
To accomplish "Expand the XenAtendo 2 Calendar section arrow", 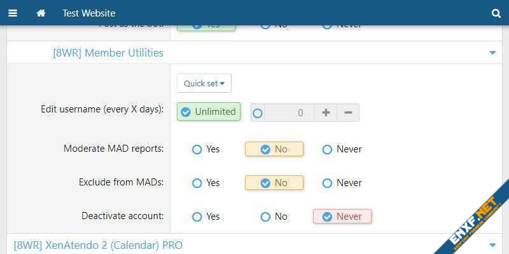I will [492, 244].
